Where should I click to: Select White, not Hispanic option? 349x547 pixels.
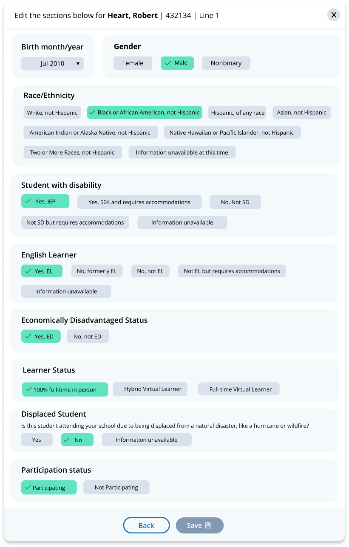coord(52,113)
